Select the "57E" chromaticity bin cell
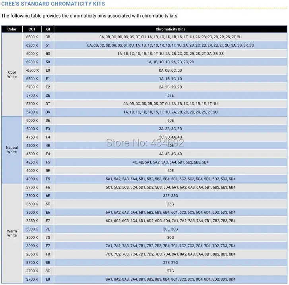This screenshot has height=285, width=289. coord(171,96)
